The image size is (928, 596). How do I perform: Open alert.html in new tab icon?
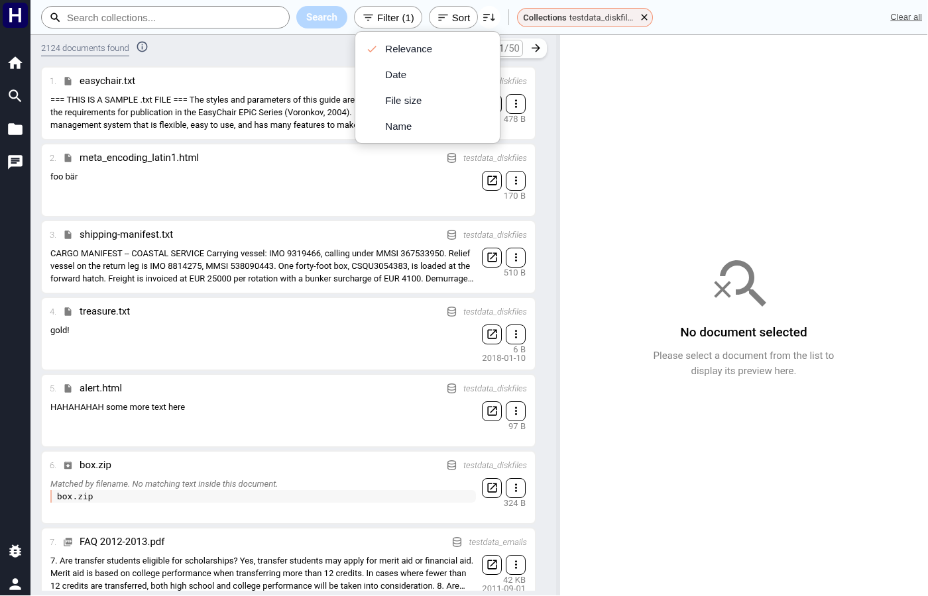(492, 411)
